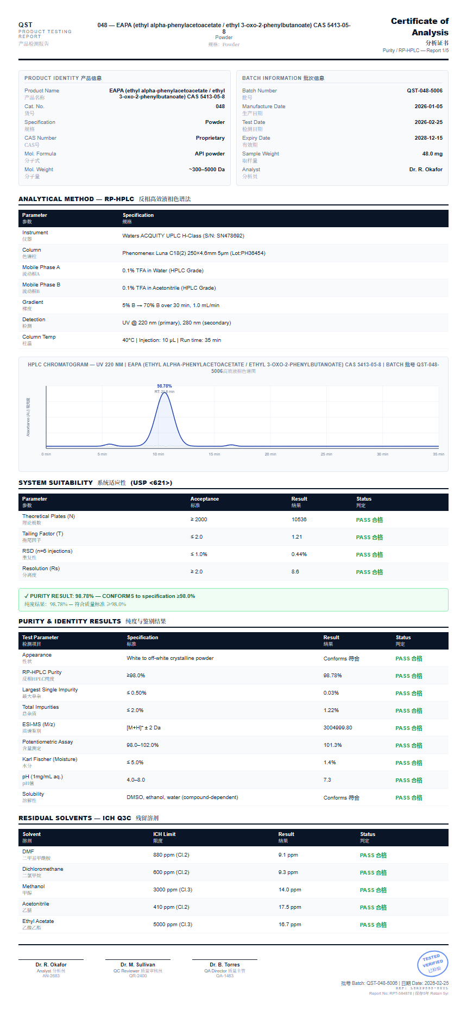Click the main peak curve in the chromatogram
Screen dimensions: 467x1011
coord(165,419)
